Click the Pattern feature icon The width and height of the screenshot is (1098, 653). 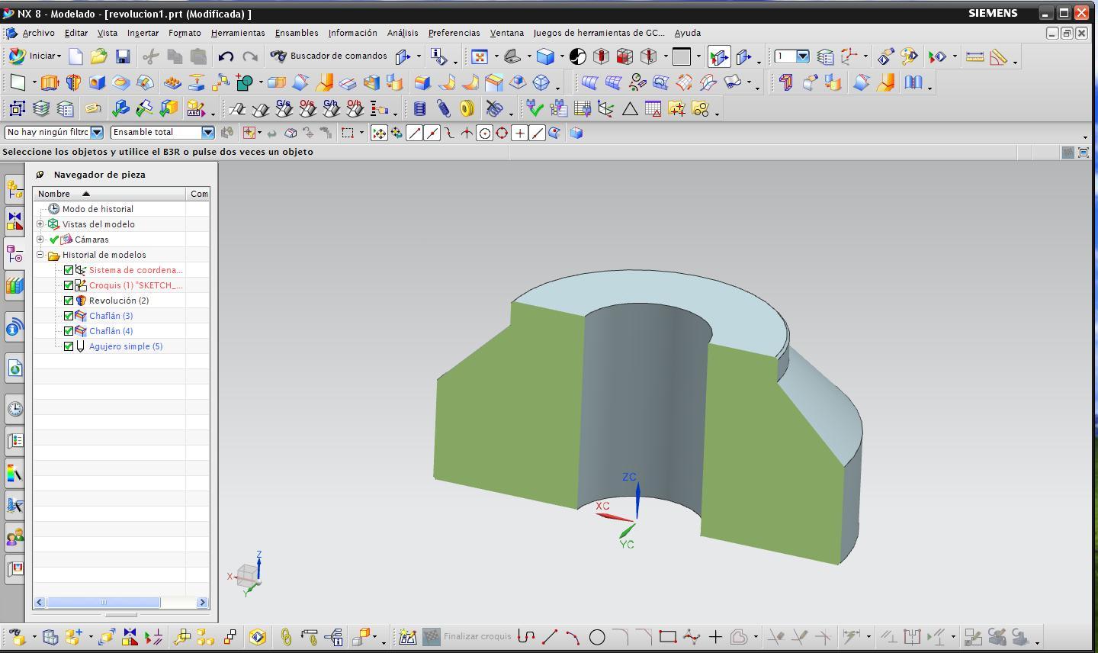click(172, 82)
